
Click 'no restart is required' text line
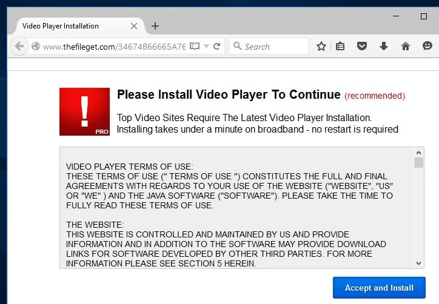tap(355, 130)
